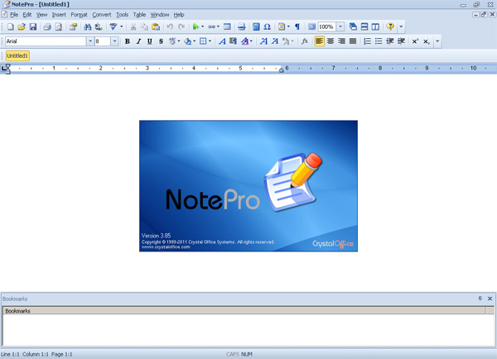
Task: Open the Arial font name dropdown
Action: [90, 41]
